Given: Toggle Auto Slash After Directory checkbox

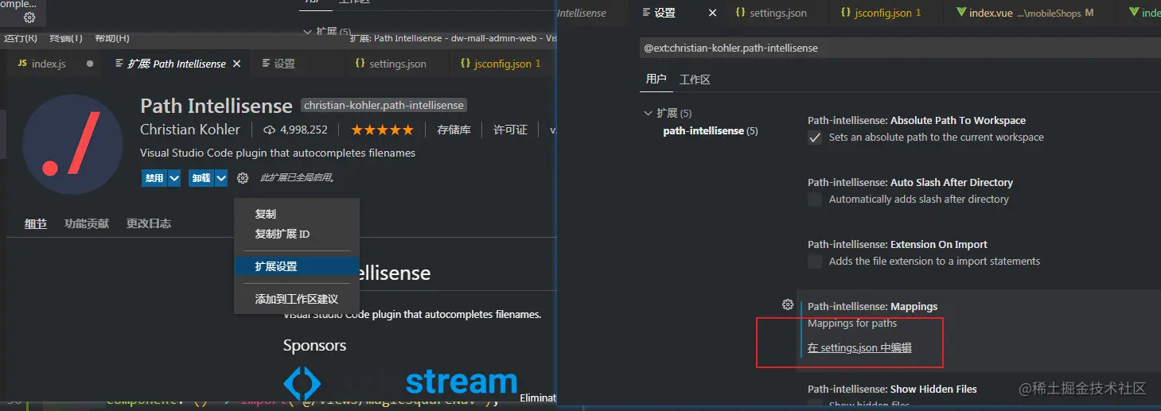Looking at the screenshot, I should click(x=815, y=200).
